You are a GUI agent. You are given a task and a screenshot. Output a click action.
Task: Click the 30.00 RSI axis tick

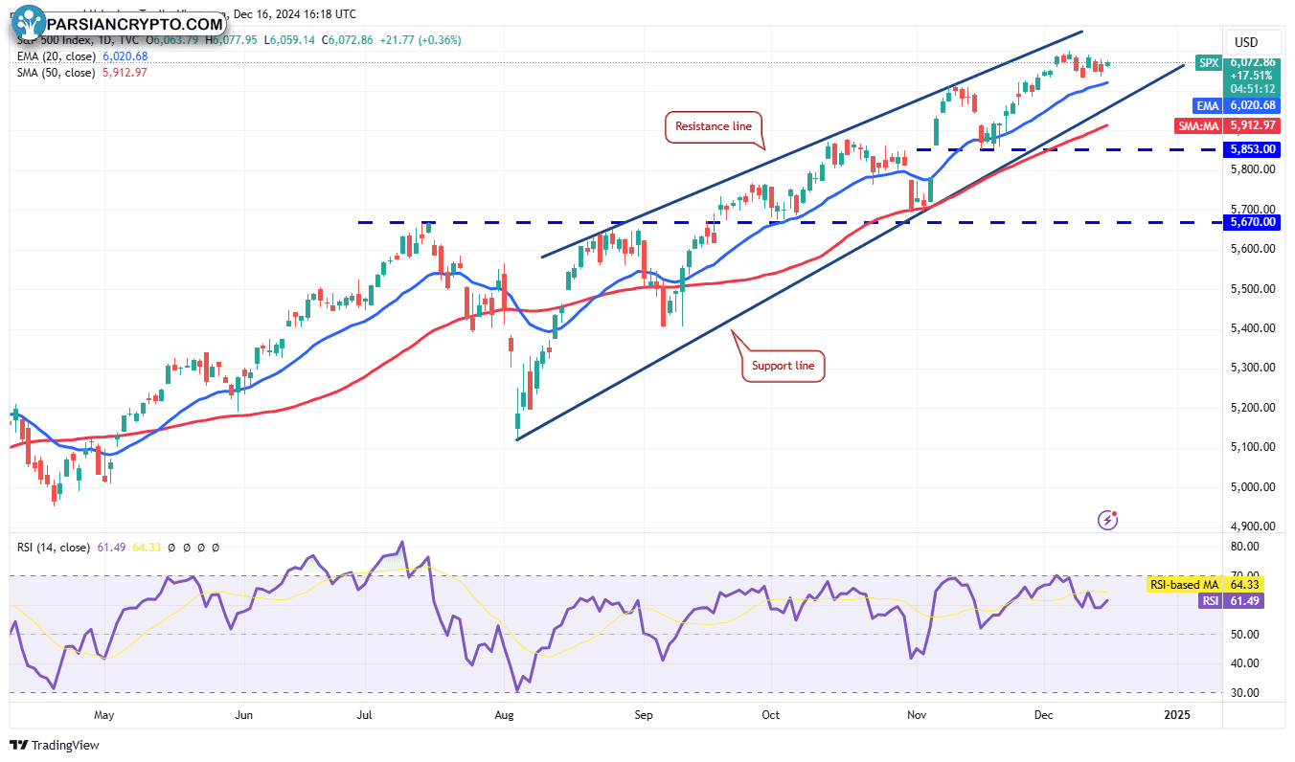coord(1245,692)
